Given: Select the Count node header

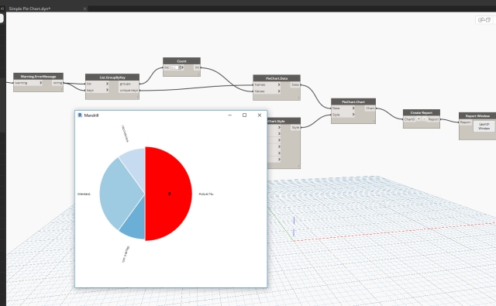Looking at the screenshot, I should (x=181, y=60).
